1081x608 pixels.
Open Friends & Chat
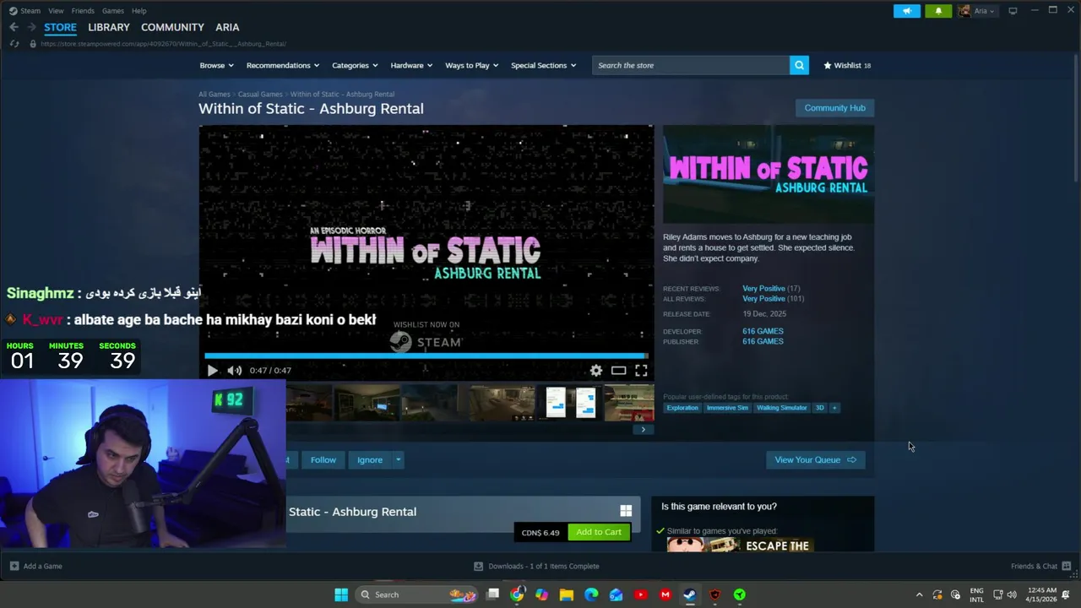coord(1040,566)
